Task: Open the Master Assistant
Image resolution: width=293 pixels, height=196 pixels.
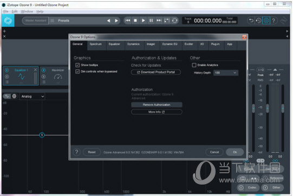Action: click(36, 21)
